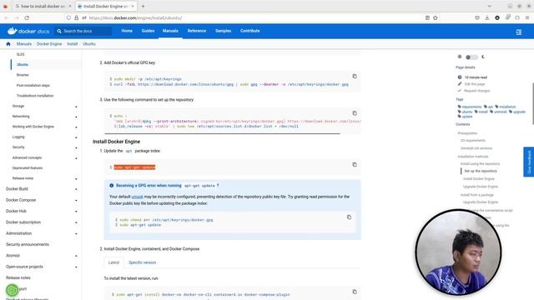Screen dimensions: 534x300
Task: Click the extensions icon in Firefox toolbar
Action: pyautogui.click(x=507, y=17)
